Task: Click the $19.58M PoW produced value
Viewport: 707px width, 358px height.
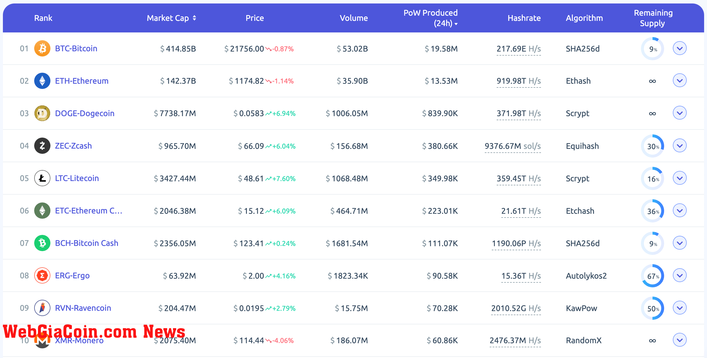Action: pyautogui.click(x=441, y=49)
